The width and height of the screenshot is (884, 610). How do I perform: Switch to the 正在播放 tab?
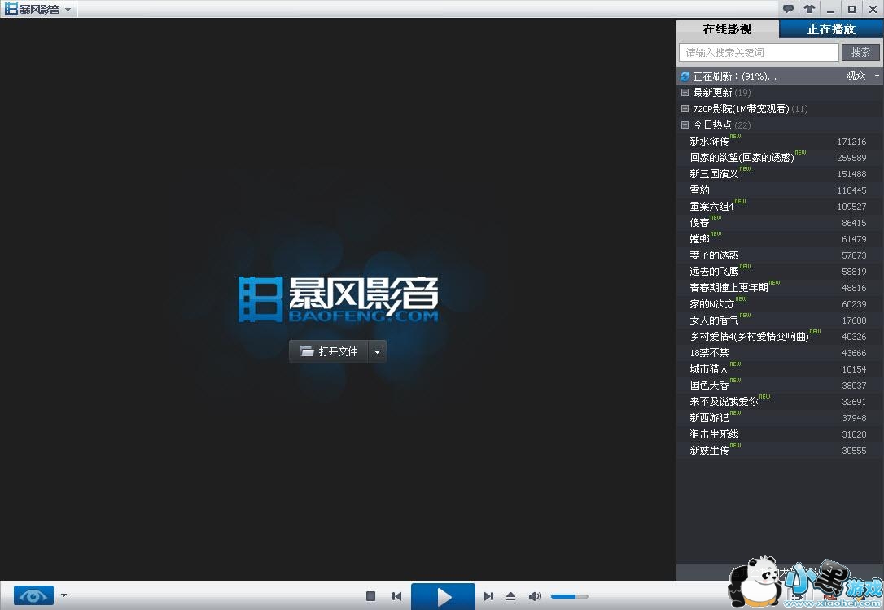831,28
